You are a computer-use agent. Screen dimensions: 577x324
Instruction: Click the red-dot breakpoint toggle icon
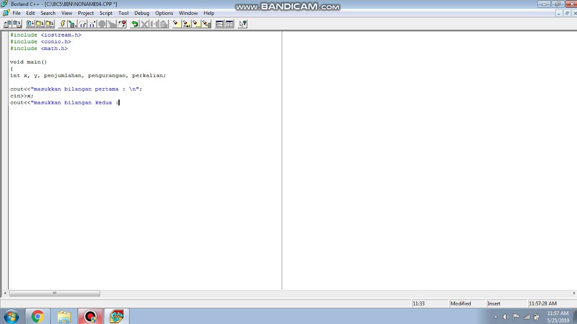coord(122,24)
